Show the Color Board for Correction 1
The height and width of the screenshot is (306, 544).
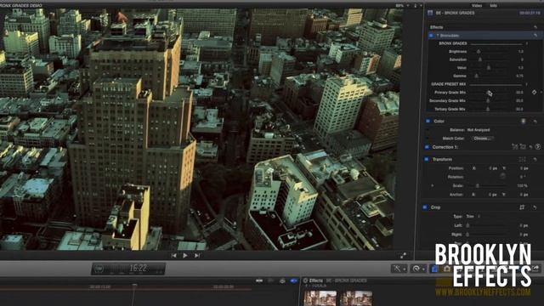pos(538,147)
